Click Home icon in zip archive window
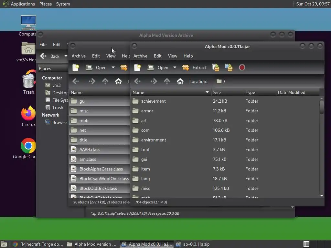331x248 pixels. click(118, 81)
